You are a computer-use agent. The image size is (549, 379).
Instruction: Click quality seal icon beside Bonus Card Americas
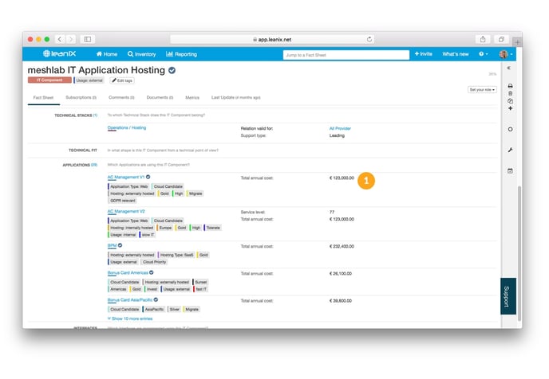point(152,272)
